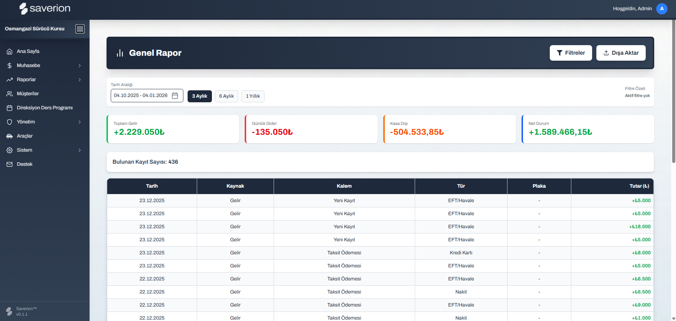Expand the Muhasebe submenu chevron

pos(80,66)
